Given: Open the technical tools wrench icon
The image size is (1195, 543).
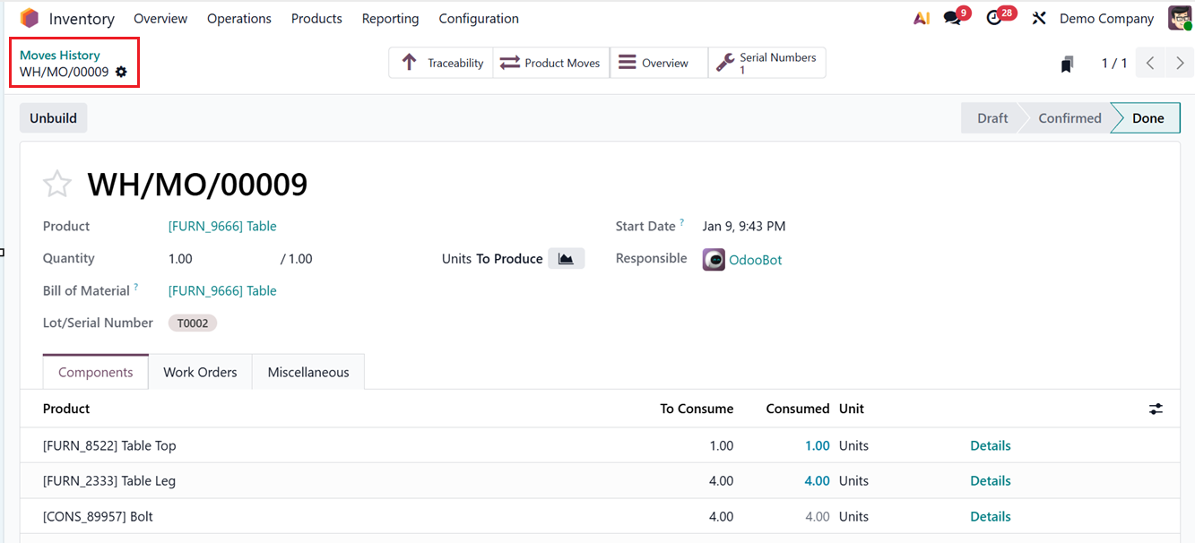Looking at the screenshot, I should click(1038, 17).
